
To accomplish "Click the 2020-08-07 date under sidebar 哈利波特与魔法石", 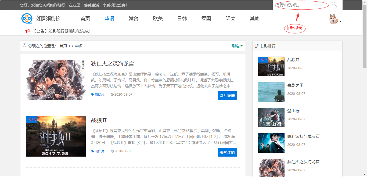I will 296,145.
